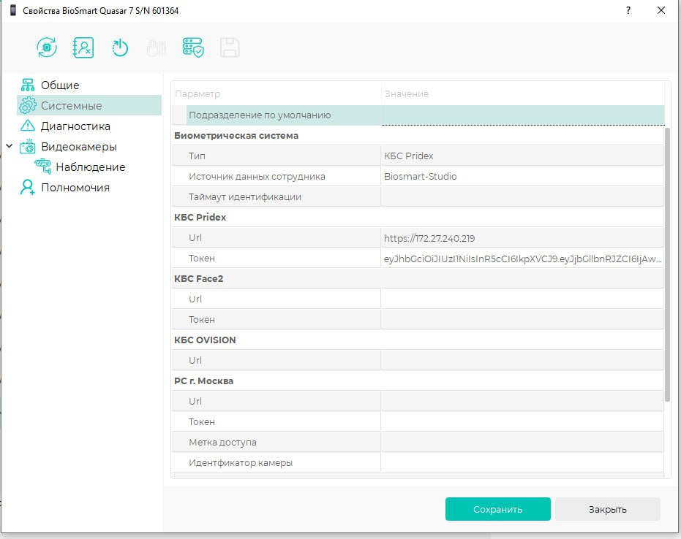This screenshot has height=539, width=681.
Task: Click the server shield toolbar icon
Action: pos(193,47)
